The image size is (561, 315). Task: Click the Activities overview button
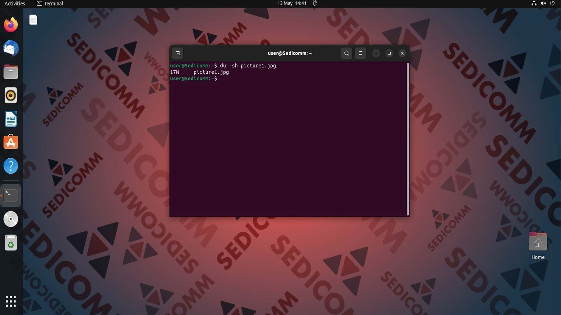tap(15, 3)
